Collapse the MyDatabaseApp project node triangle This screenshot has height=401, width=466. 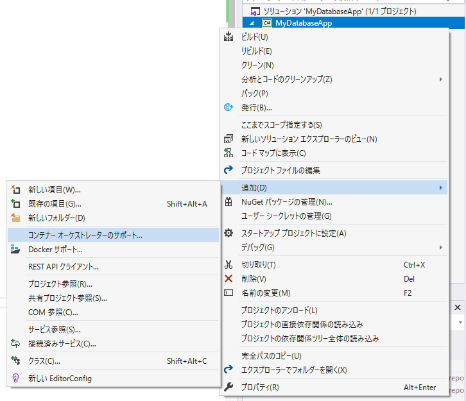[252, 23]
